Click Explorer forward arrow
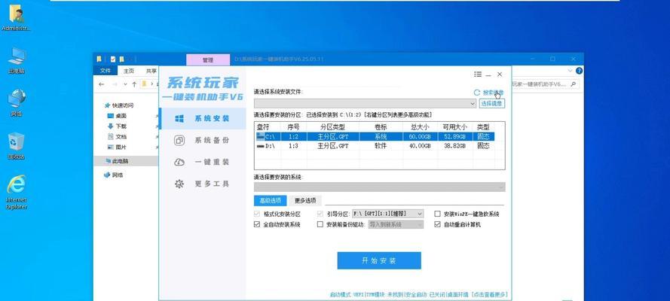This screenshot has width=670, height=301. [115, 84]
